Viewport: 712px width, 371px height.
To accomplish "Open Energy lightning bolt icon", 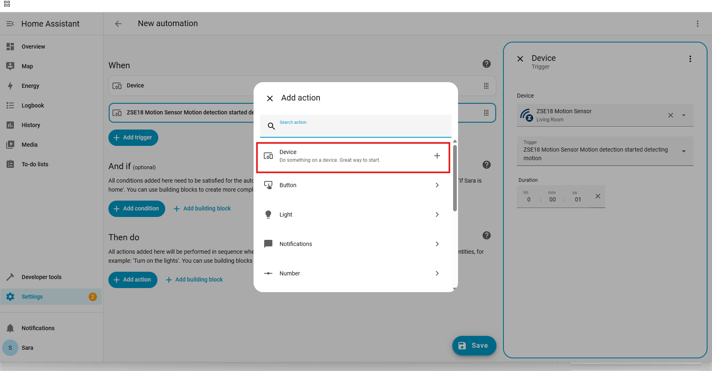I will tap(10, 86).
